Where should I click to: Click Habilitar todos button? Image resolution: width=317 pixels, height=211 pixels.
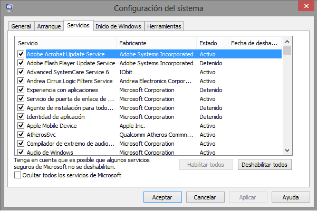pyautogui.click(x=206, y=165)
